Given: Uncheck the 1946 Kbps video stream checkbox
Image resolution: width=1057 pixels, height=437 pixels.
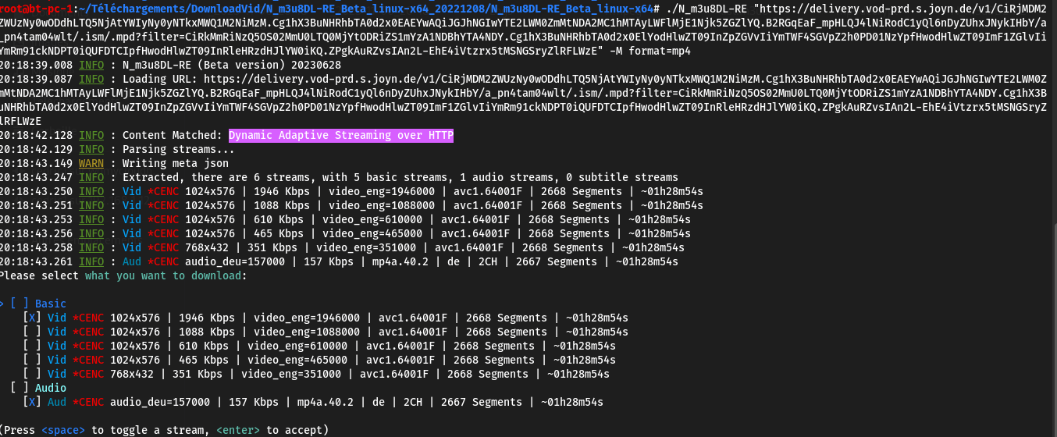Looking at the screenshot, I should point(32,318).
